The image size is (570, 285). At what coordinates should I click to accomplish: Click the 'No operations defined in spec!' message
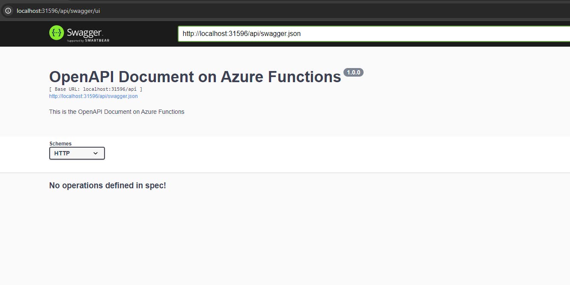pyautogui.click(x=107, y=185)
